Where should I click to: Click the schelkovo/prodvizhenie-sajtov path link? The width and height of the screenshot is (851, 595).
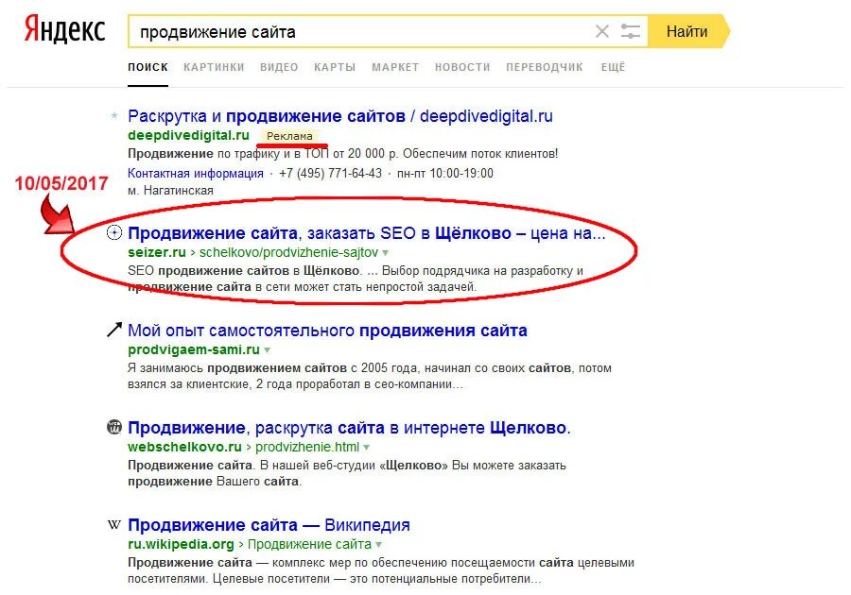pos(288,252)
